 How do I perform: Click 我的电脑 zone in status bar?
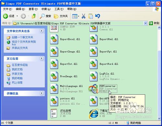pos(134,123)
